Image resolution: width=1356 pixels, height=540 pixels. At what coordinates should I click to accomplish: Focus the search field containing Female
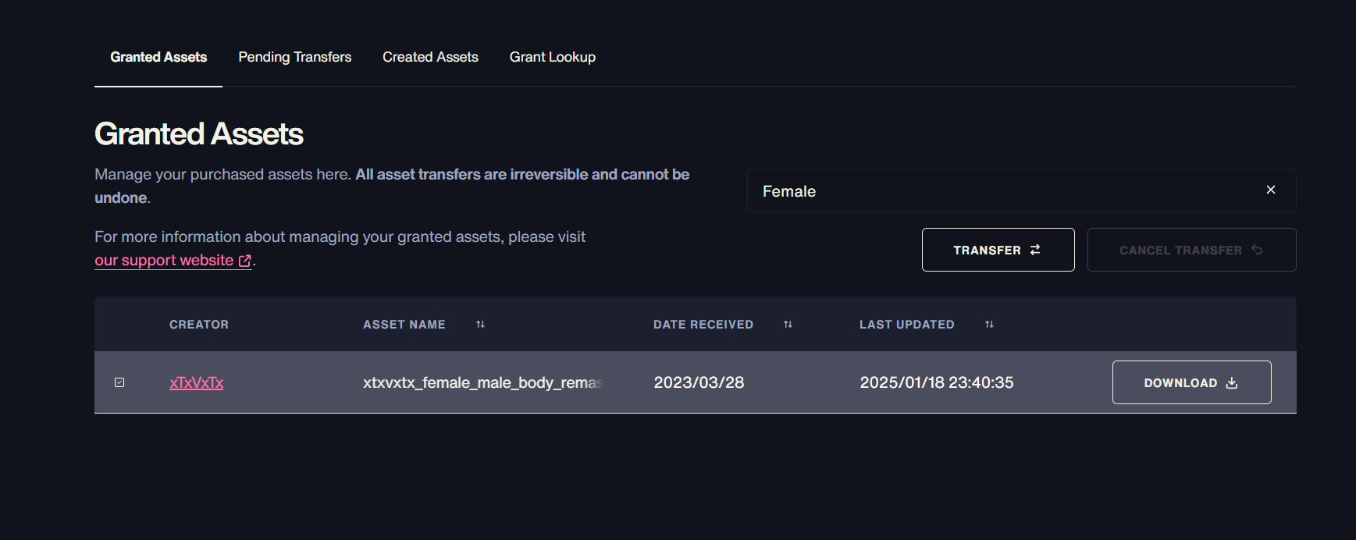999,191
